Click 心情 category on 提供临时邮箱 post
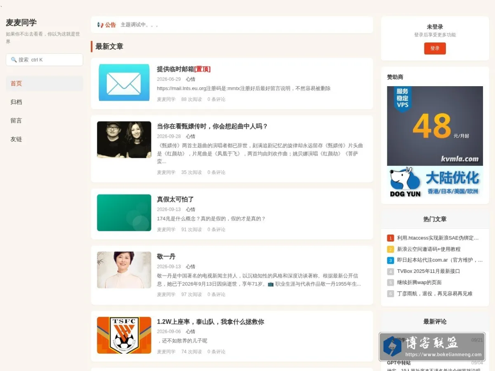The height and width of the screenshot is (371, 495). click(x=191, y=79)
